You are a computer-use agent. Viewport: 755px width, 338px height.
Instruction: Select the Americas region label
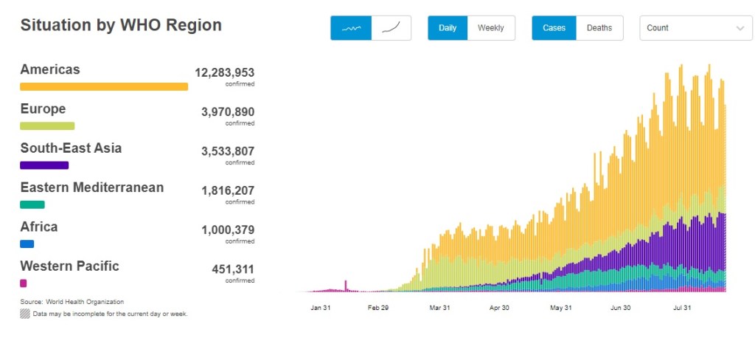coord(50,69)
